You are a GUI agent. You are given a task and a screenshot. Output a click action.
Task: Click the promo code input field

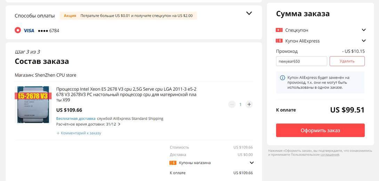301,61
